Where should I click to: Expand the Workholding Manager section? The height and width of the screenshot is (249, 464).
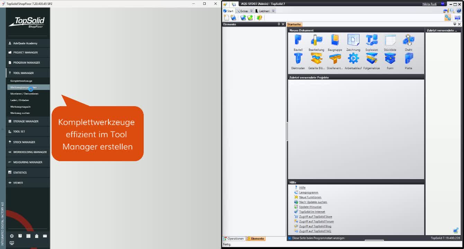point(28,152)
